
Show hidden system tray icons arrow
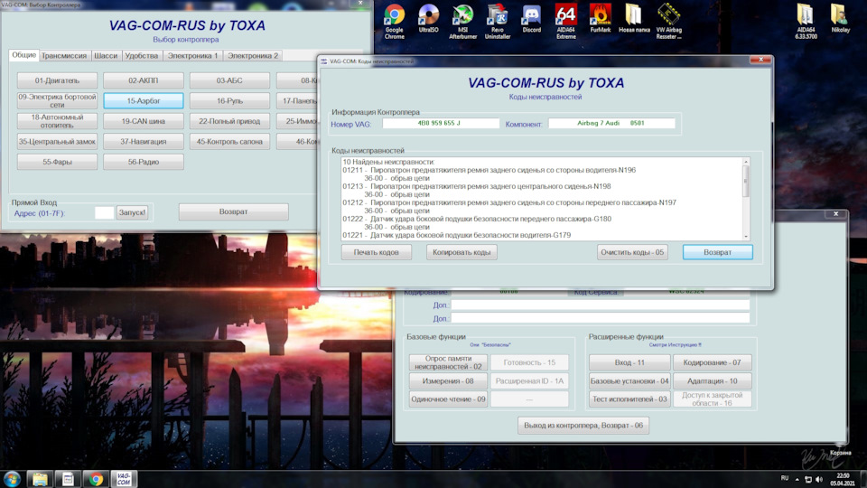798,478
